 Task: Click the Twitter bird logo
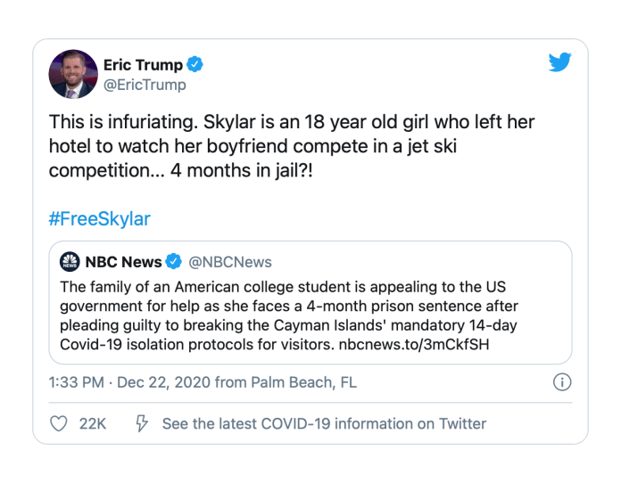[x=559, y=62]
